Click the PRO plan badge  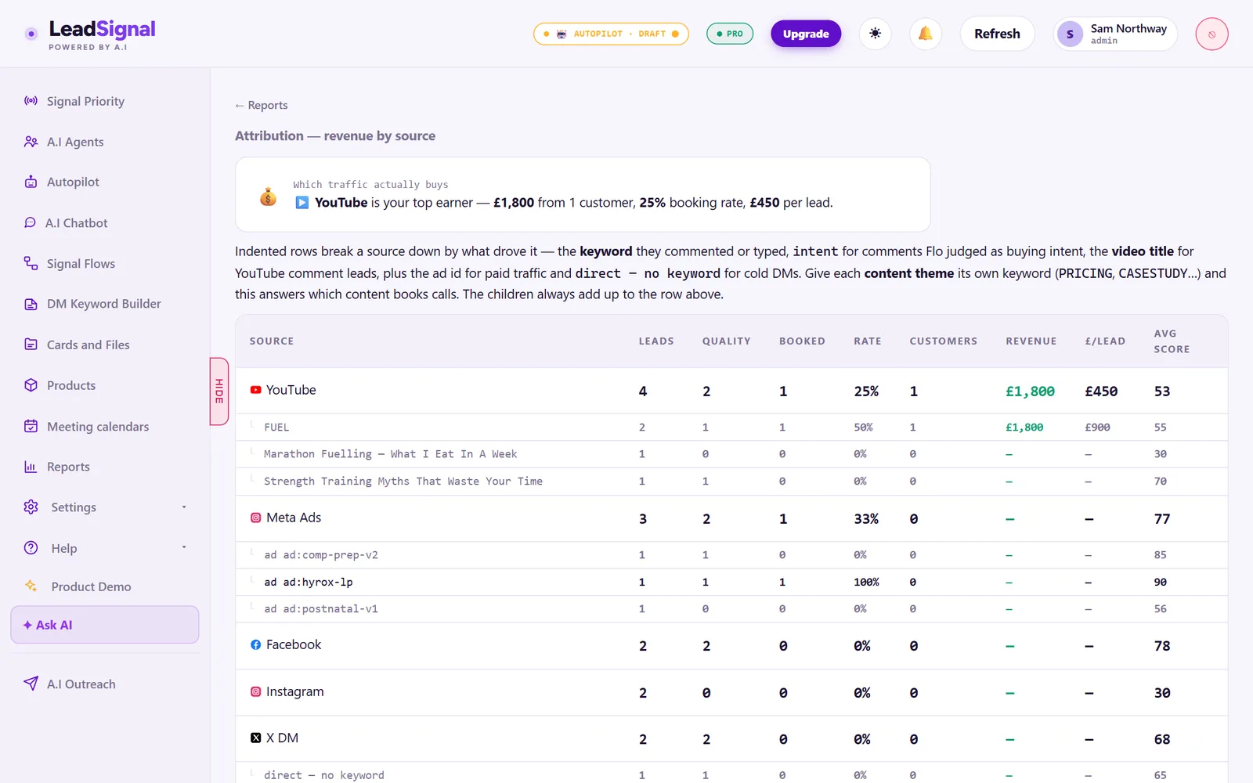pos(730,34)
